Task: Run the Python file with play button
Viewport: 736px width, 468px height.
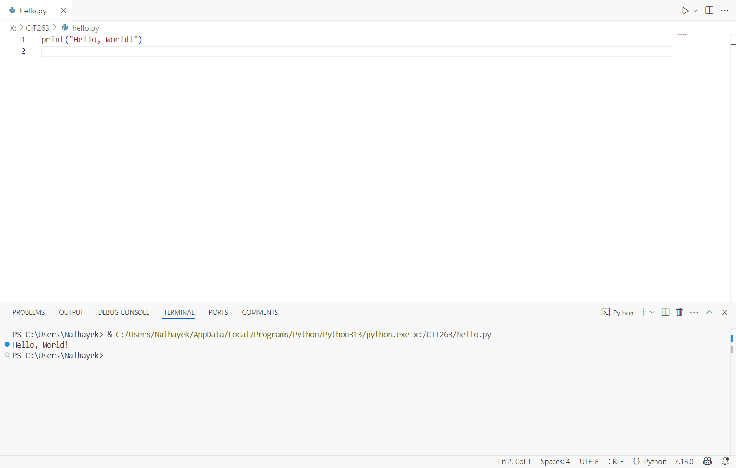Action: click(685, 11)
